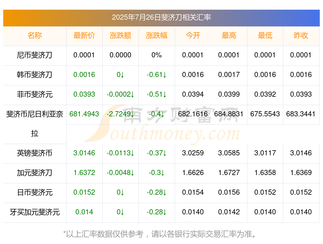The image size is (323, 244).
Task: Select the 涨跌额 column header
Action: click(120, 35)
